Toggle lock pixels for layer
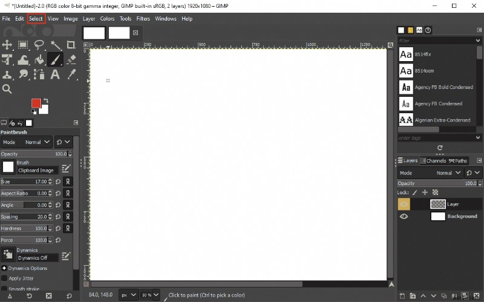Viewport: 484px width, 302px height. point(415,192)
